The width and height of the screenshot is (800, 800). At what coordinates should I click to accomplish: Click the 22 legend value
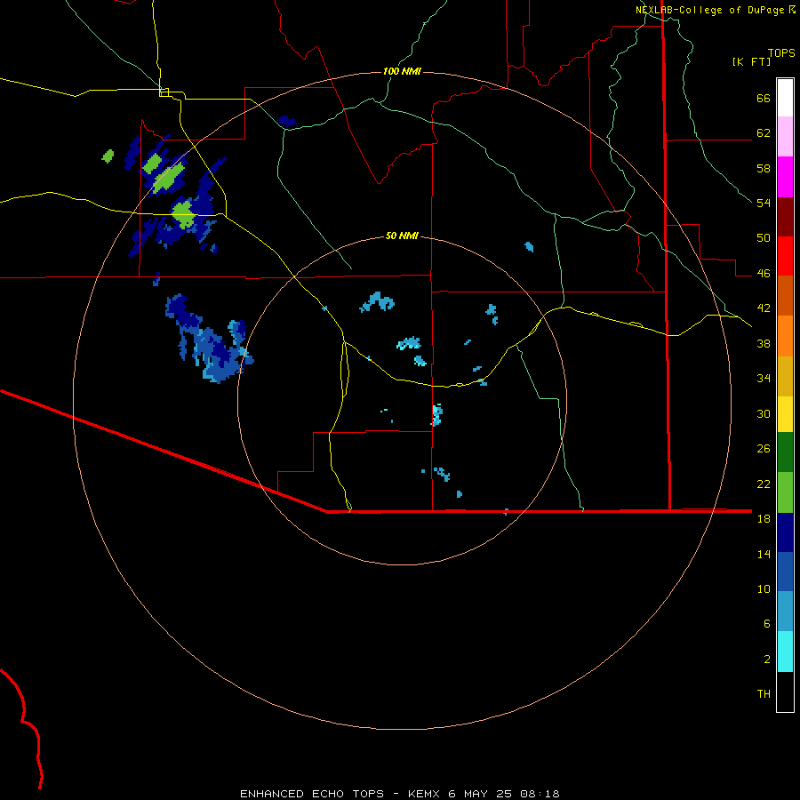pos(764,484)
